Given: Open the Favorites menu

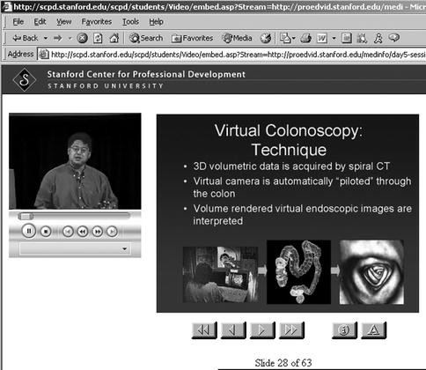Looking at the screenshot, I should point(97,22).
